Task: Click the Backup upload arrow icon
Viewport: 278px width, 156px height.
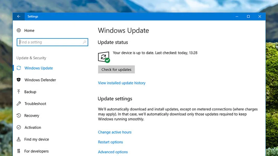Action: click(x=19, y=92)
